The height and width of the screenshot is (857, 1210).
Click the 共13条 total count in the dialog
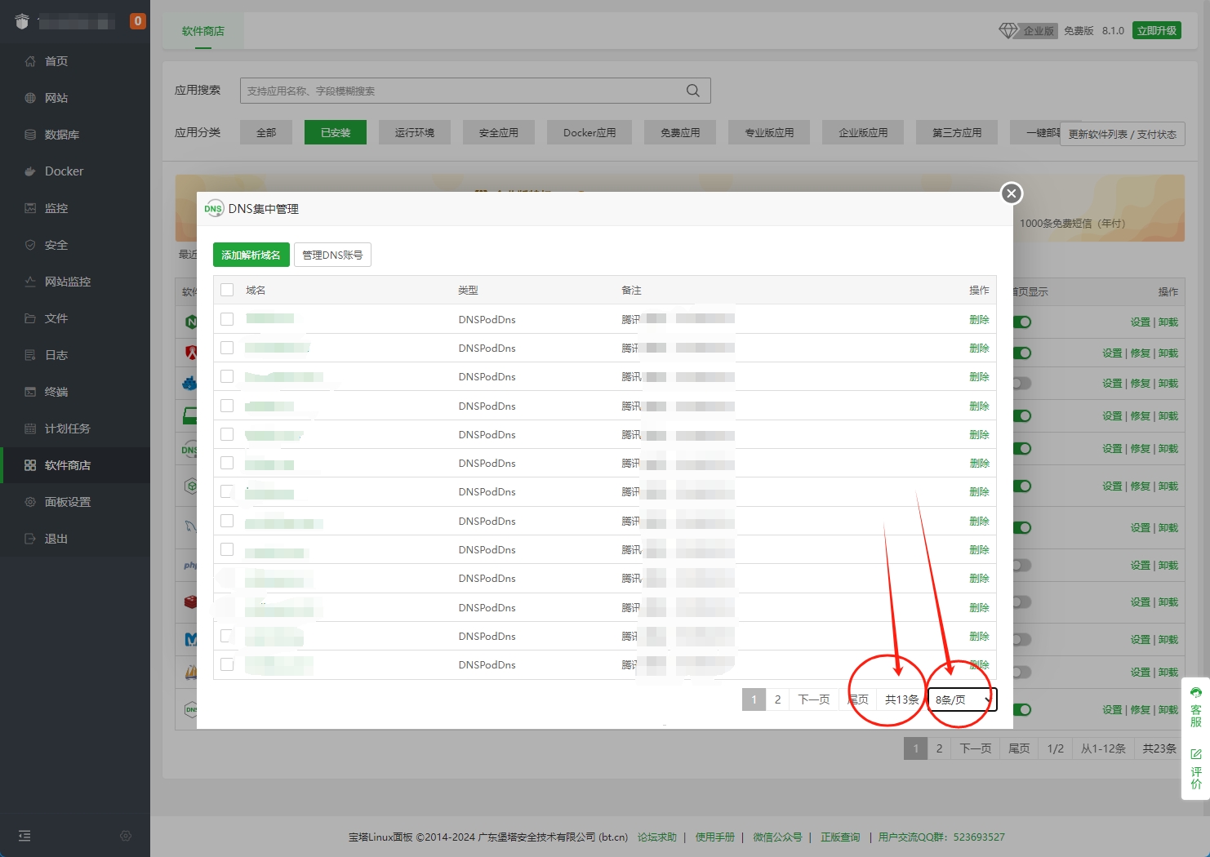902,699
